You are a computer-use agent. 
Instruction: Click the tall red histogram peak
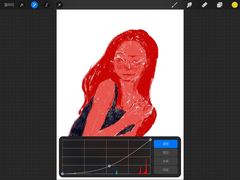point(146,166)
